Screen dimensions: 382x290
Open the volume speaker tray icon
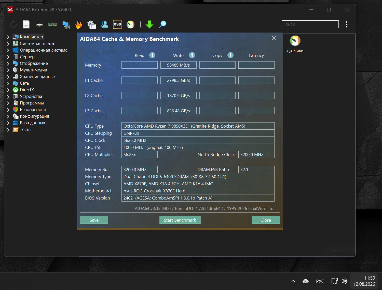coord(344,281)
